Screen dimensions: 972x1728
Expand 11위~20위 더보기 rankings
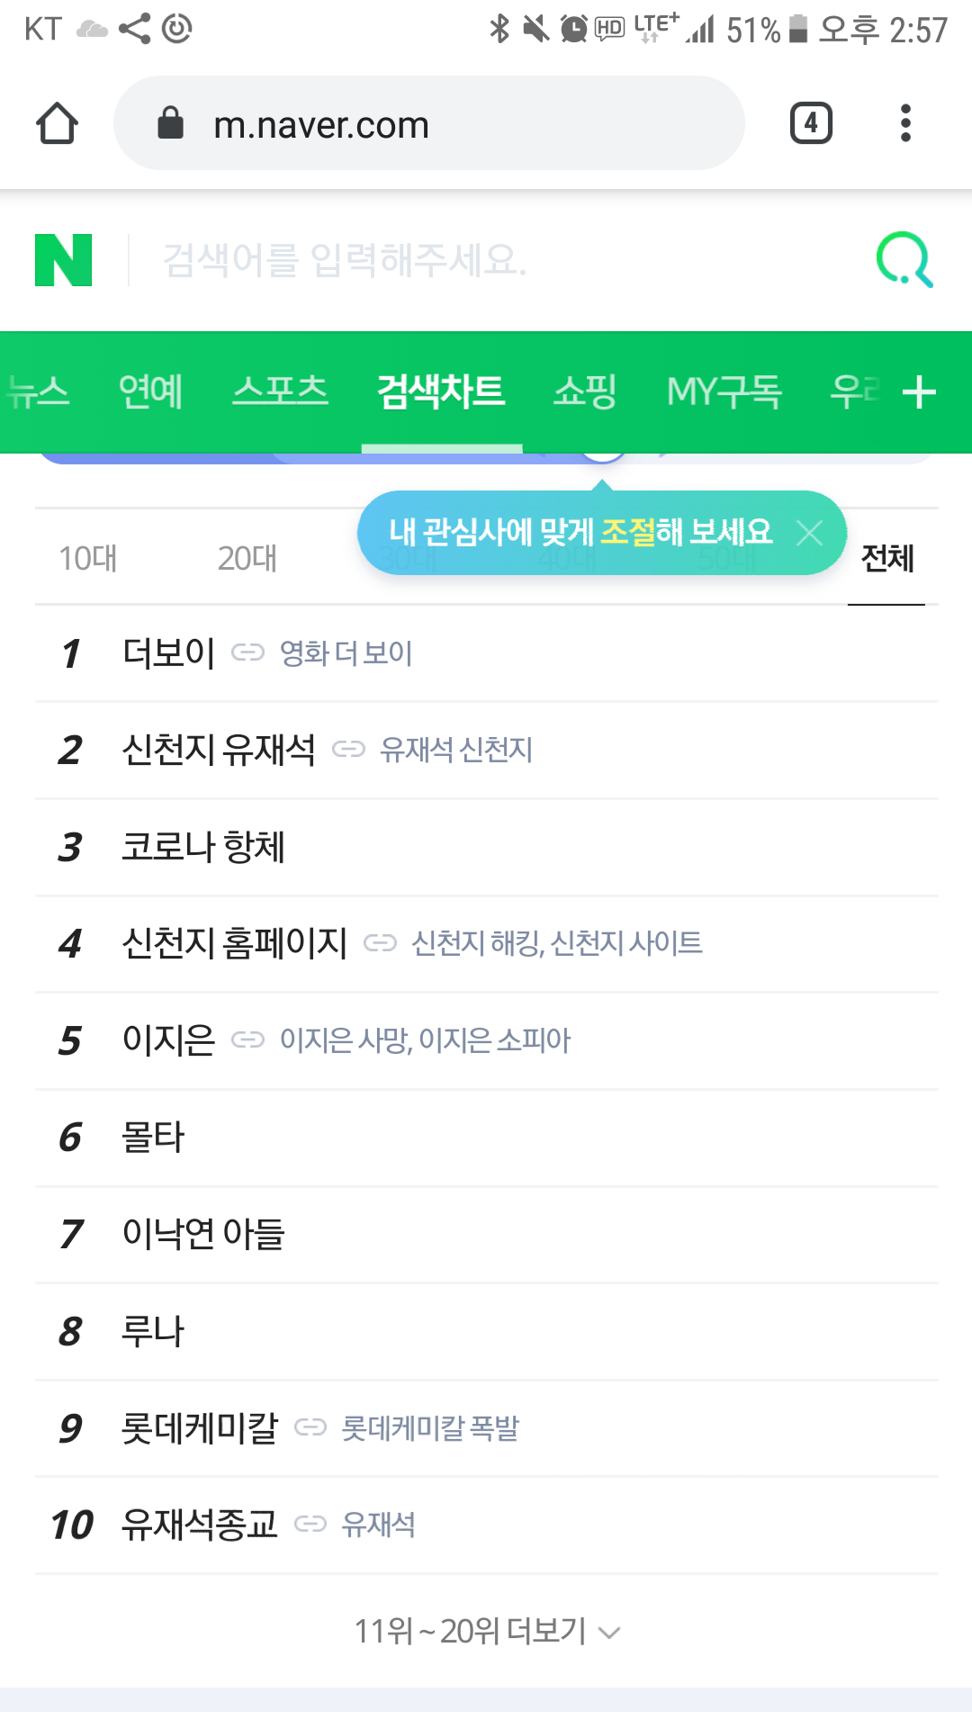[x=486, y=1631]
